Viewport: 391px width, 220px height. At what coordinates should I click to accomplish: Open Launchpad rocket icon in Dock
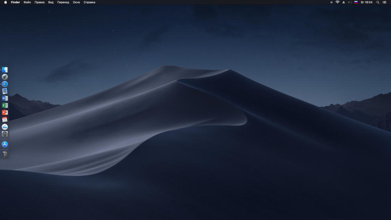coord(5,77)
